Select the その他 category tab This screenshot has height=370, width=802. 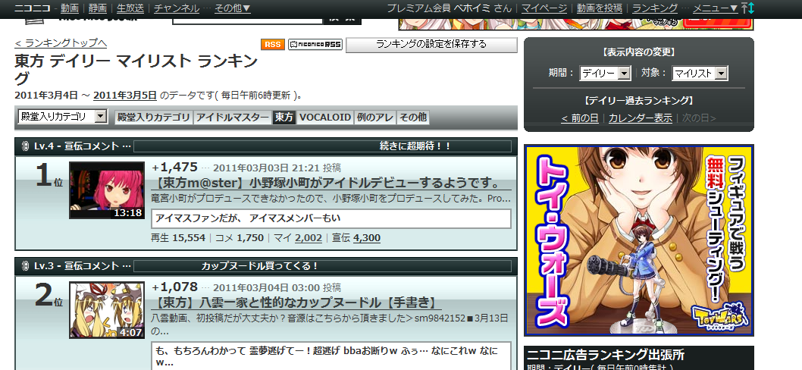coord(413,118)
